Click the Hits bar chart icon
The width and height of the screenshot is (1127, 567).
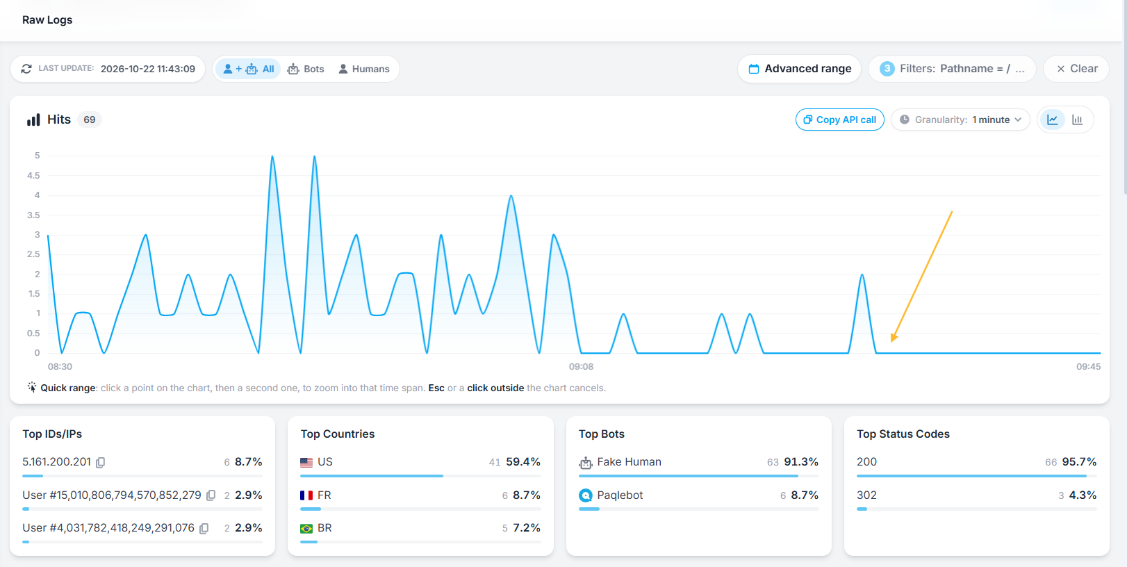click(33, 120)
